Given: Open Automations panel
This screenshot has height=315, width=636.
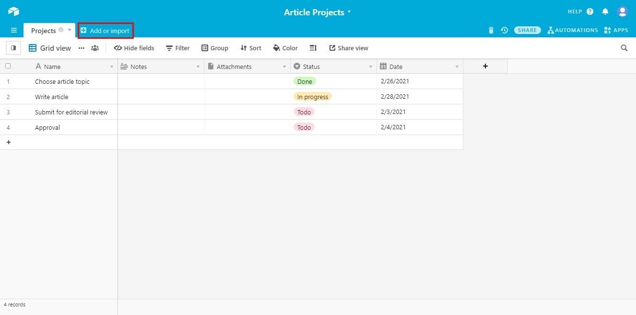Looking at the screenshot, I should point(573,30).
